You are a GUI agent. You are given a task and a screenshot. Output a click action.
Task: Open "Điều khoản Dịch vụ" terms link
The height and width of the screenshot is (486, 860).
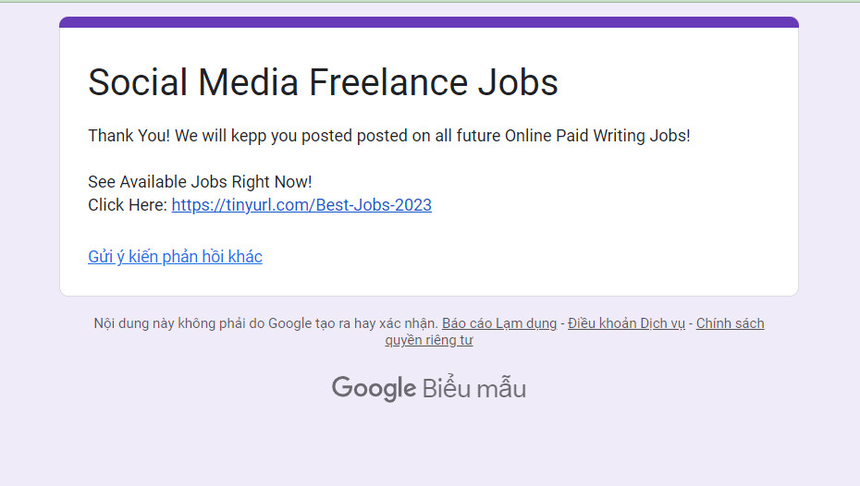(626, 323)
